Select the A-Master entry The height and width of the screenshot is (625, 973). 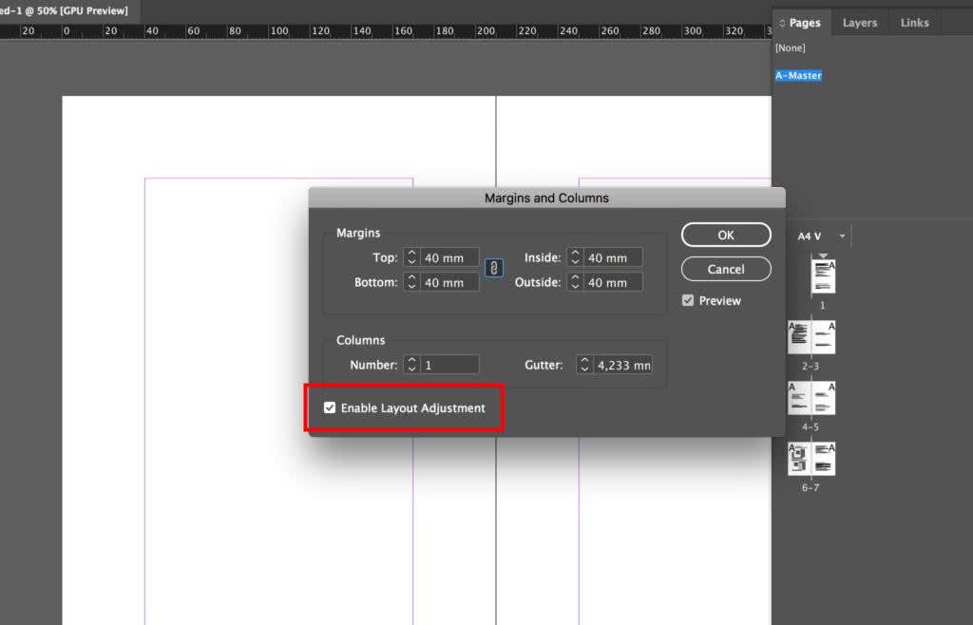[798, 76]
